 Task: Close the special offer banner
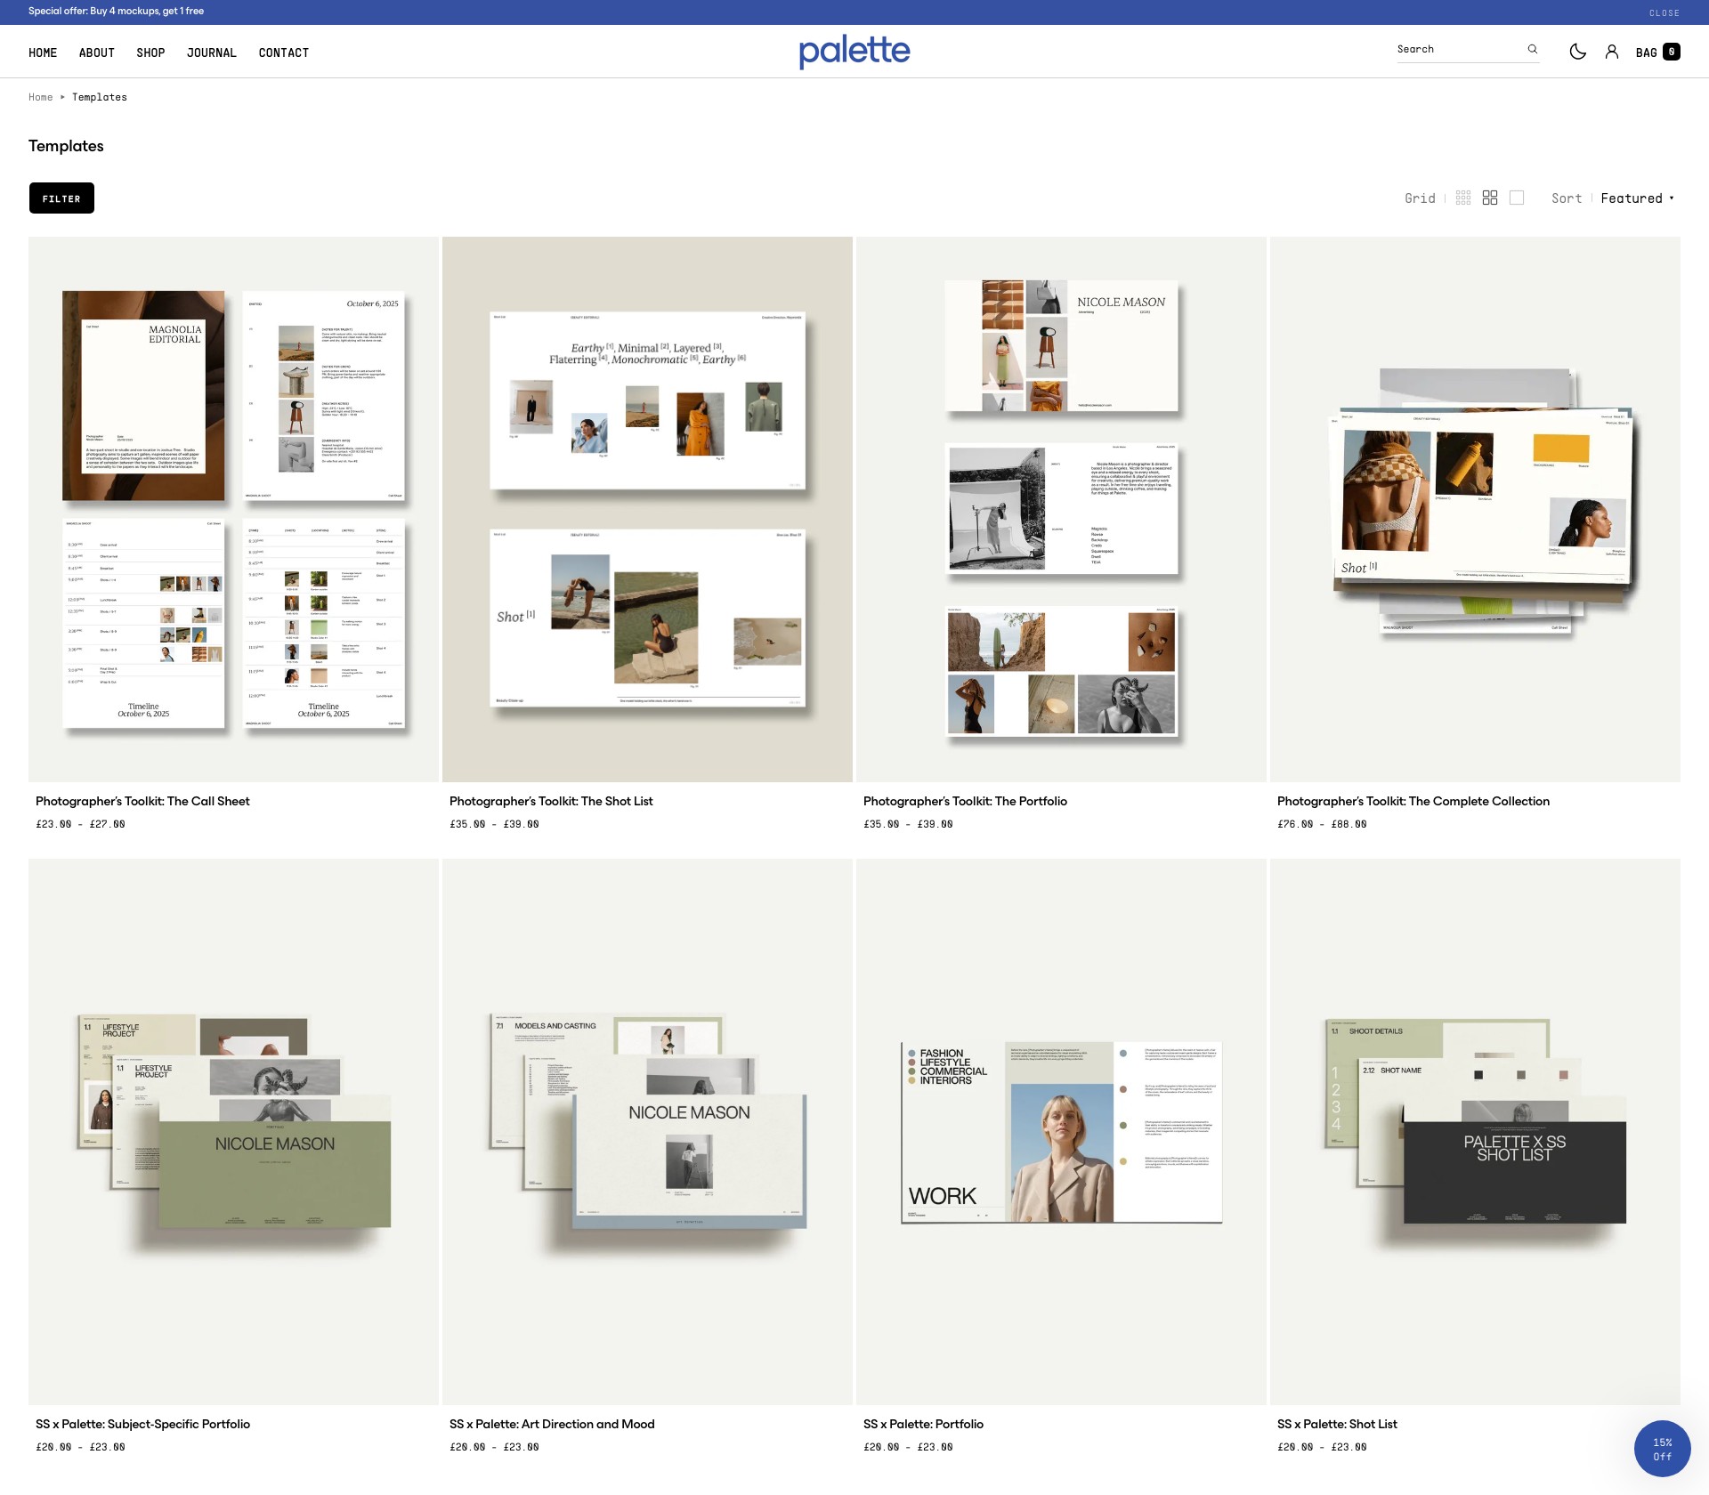(1664, 12)
